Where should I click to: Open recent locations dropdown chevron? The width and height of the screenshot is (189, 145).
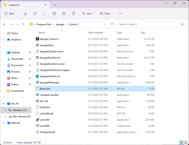click(18, 24)
